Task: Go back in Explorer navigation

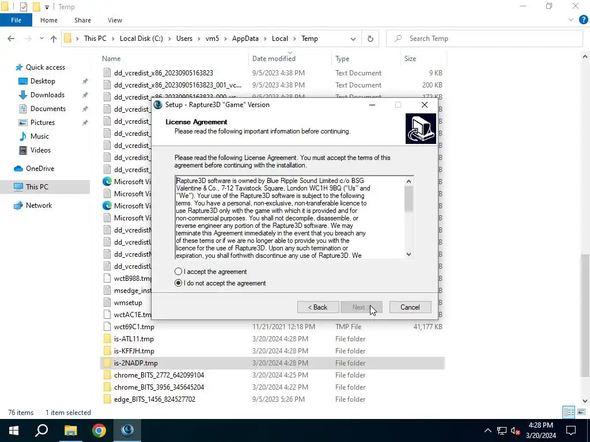Action: point(12,39)
